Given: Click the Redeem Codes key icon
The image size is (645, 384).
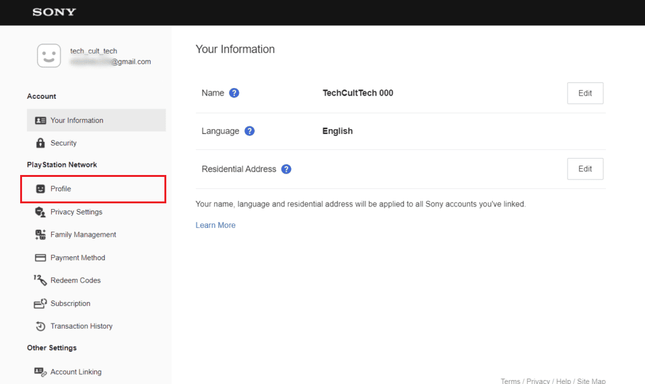Looking at the screenshot, I should tap(40, 280).
